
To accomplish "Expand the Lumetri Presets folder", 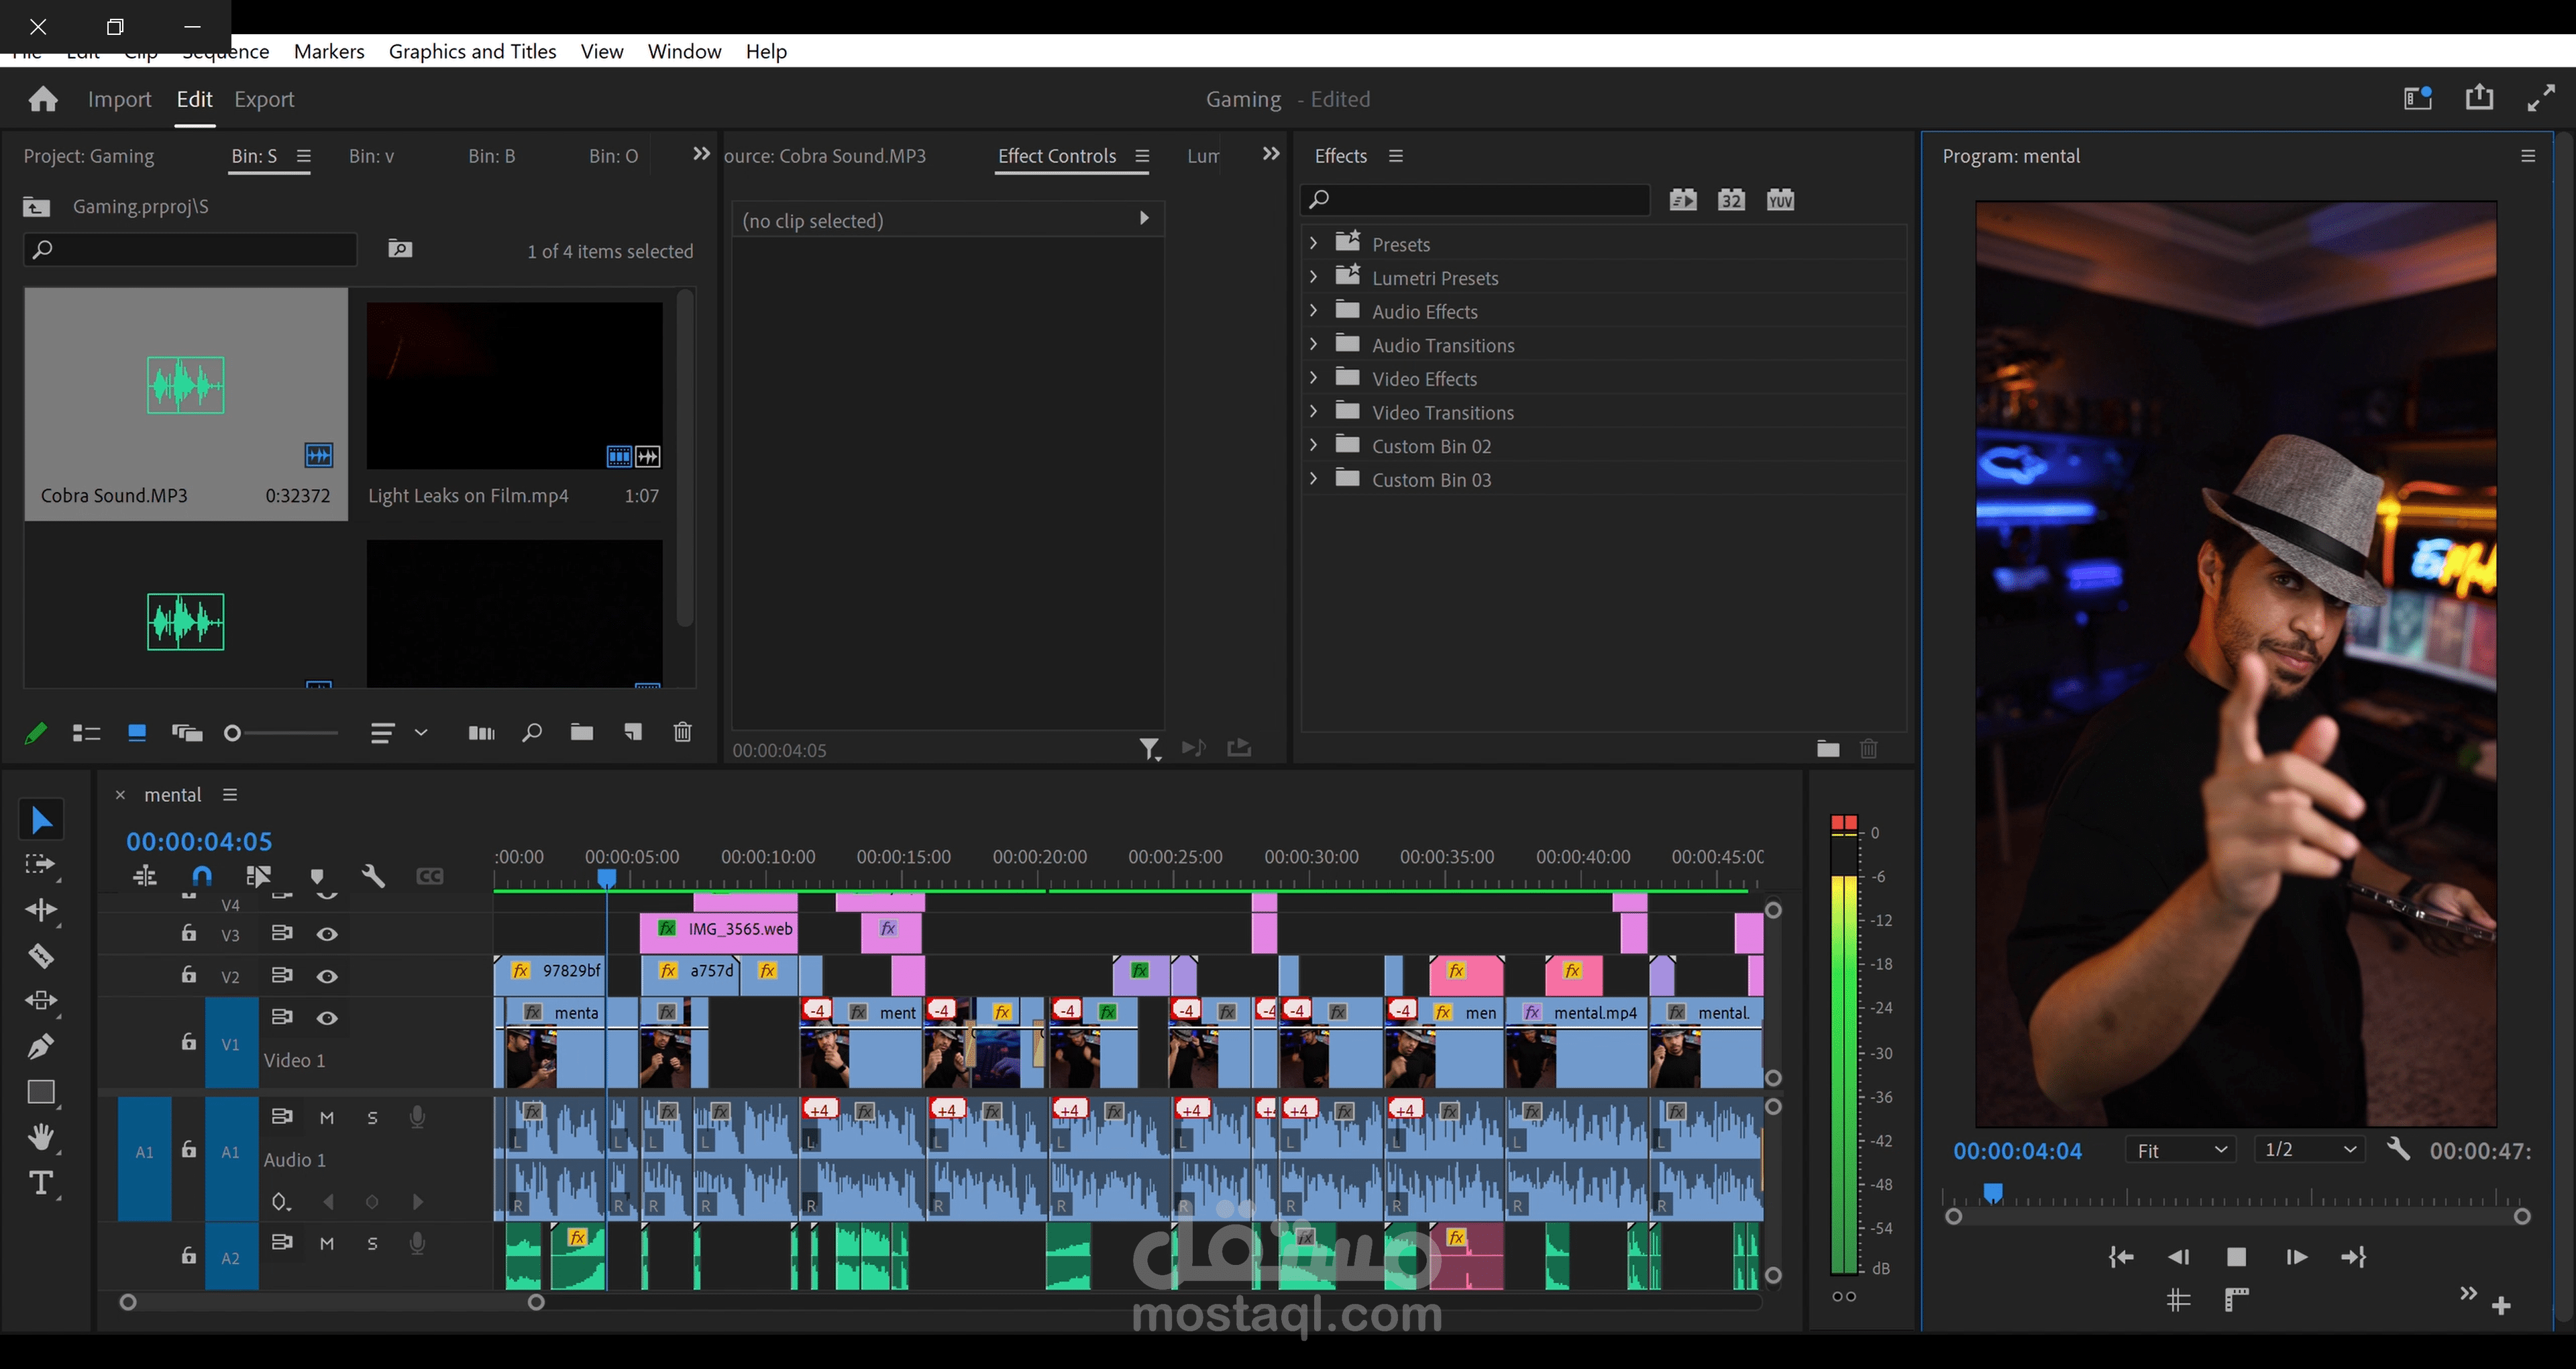I will tap(1314, 277).
